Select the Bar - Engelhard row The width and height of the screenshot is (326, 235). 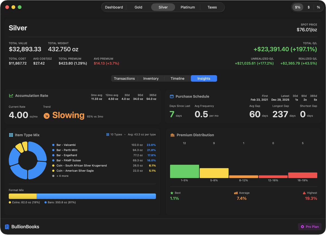point(104,155)
